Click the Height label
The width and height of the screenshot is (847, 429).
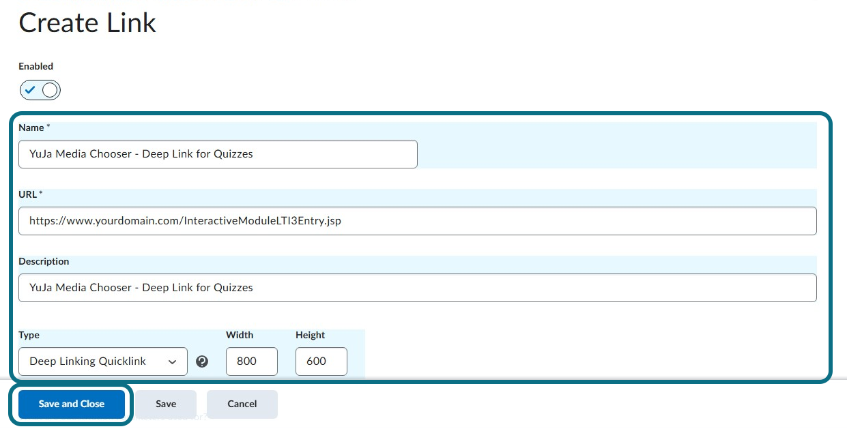pos(310,335)
